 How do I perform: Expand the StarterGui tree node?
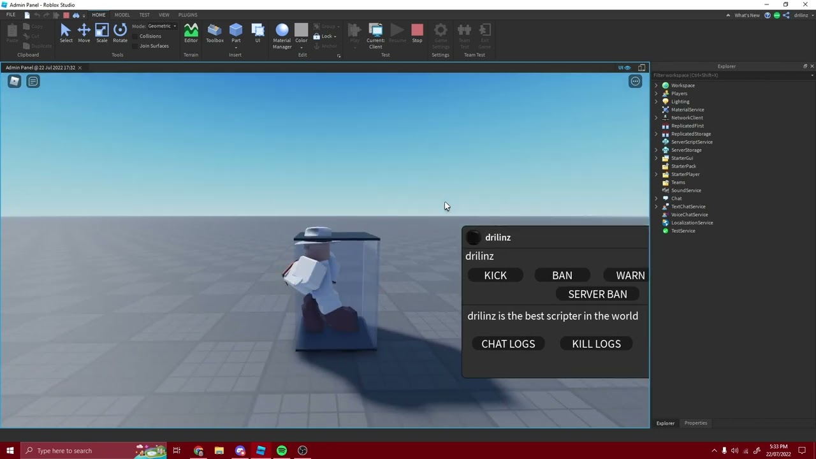[x=656, y=158]
